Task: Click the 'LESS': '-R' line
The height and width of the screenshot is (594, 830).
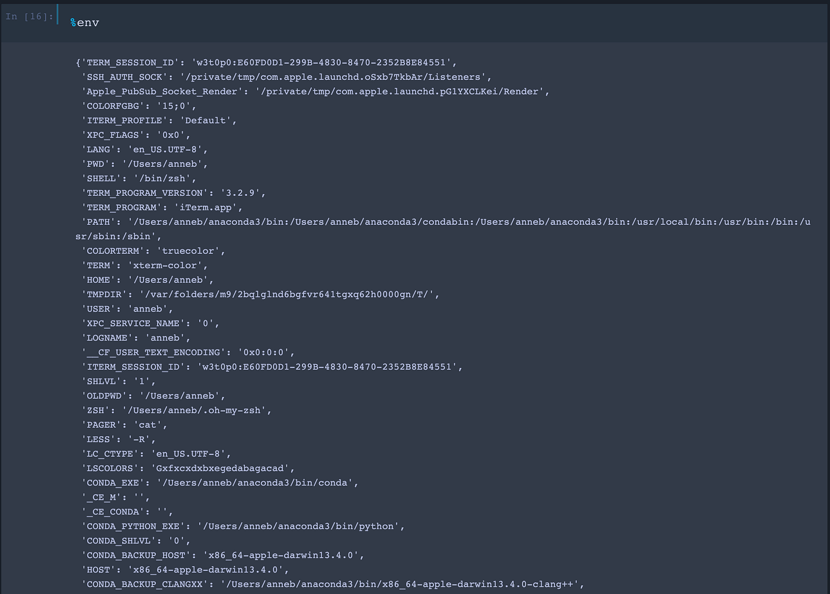Action: [x=119, y=440]
